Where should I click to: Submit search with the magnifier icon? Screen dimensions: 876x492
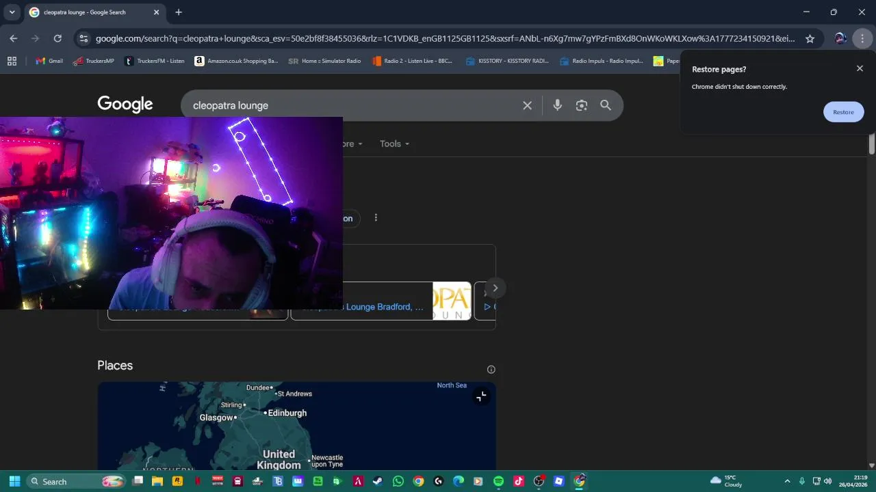(606, 105)
